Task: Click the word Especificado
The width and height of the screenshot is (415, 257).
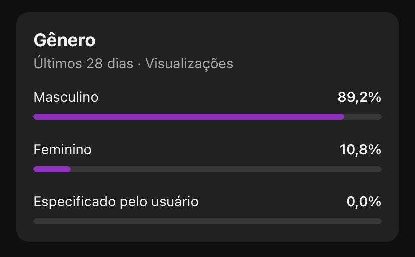Action: [73, 202]
